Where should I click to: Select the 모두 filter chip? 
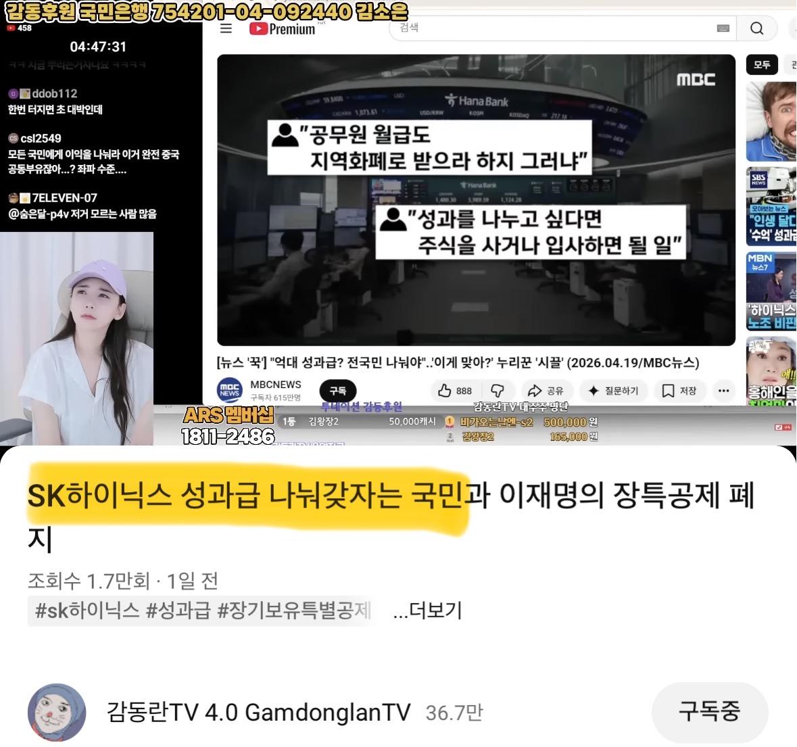point(761,64)
